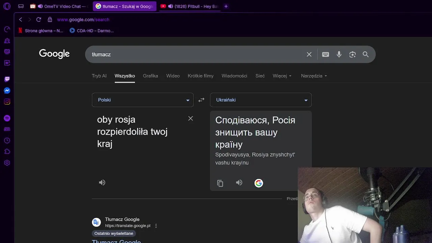Click Tłumacz Google result favicon
The image size is (432, 243).
click(x=97, y=222)
